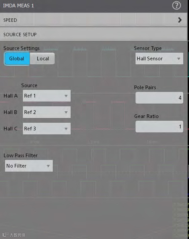
Task: Open the Ref 1 source dropdown
Action: point(47,96)
